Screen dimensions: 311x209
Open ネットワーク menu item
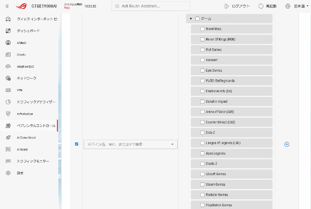(26, 78)
